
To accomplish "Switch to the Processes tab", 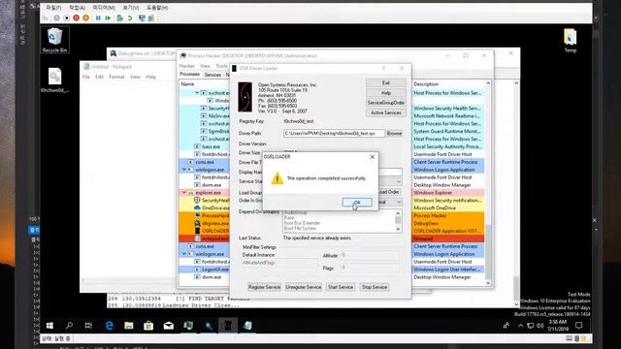I will pos(190,75).
